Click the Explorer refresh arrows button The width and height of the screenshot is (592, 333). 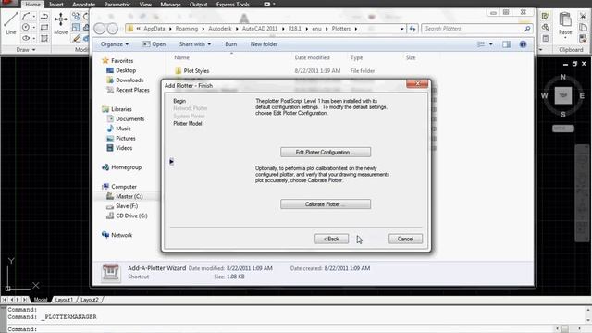coord(413,29)
